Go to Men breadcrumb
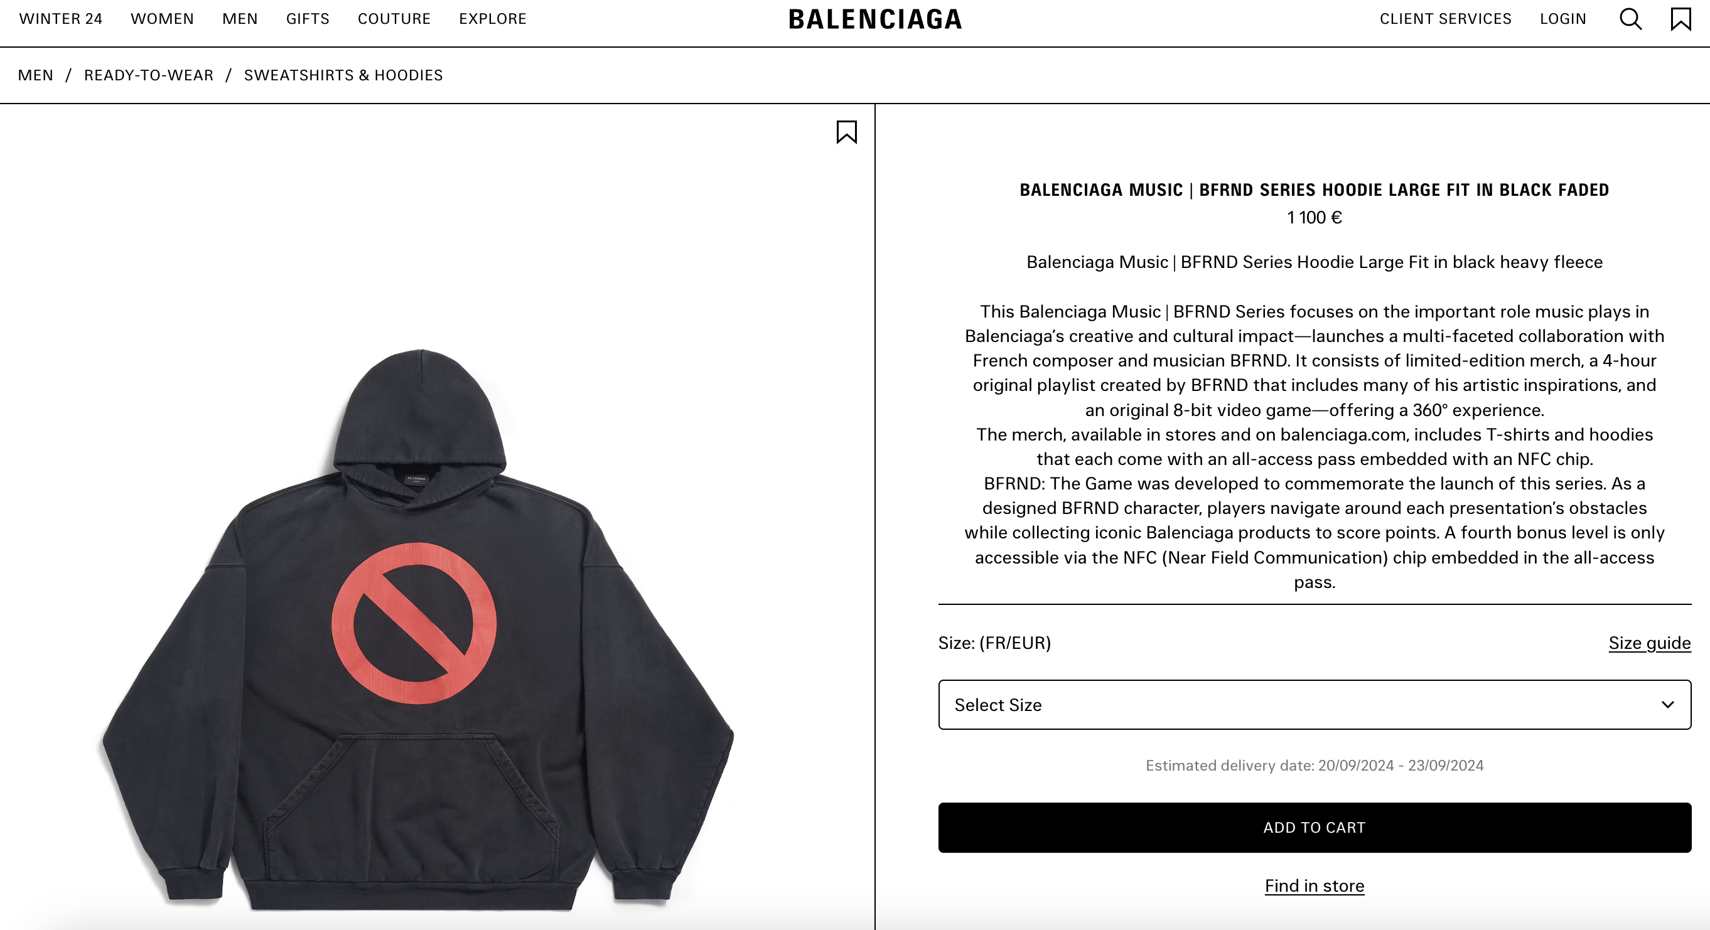1710x930 pixels. pos(35,75)
